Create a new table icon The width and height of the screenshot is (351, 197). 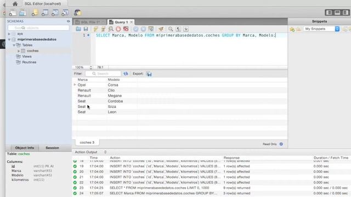pyautogui.click(x=45, y=13)
